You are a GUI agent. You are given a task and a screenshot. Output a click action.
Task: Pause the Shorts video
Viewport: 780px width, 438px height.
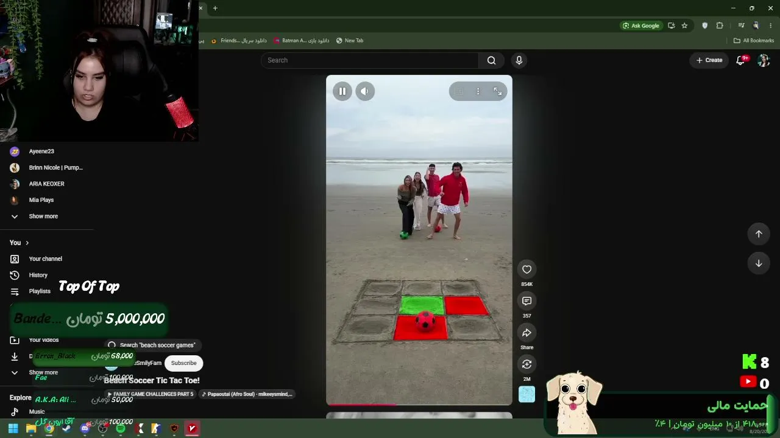point(342,91)
